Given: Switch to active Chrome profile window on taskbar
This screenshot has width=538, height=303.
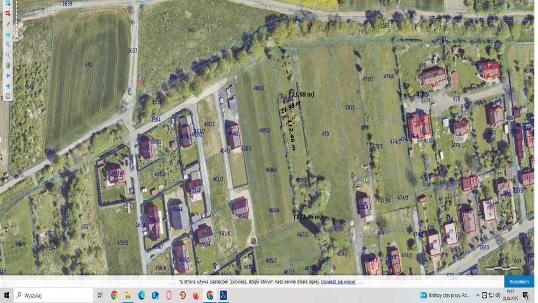Looking at the screenshot, I should click(210, 295).
